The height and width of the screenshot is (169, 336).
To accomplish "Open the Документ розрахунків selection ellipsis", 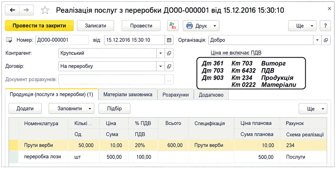I will (x=169, y=80).
